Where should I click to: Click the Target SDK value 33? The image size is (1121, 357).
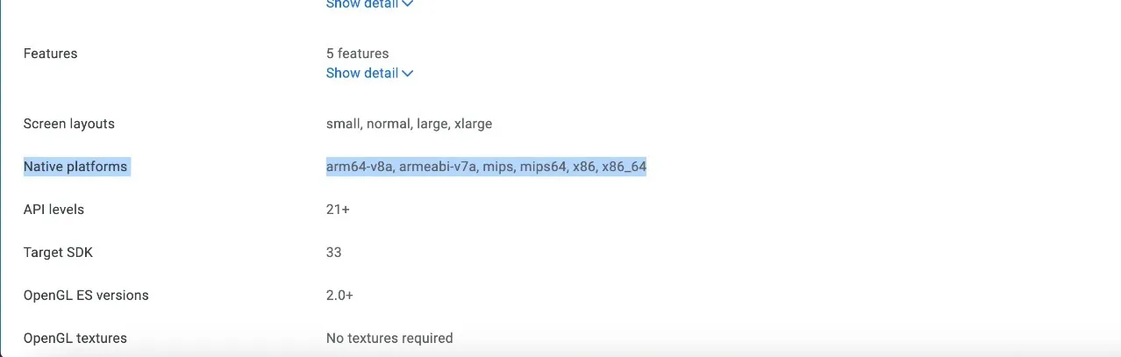[x=333, y=253]
